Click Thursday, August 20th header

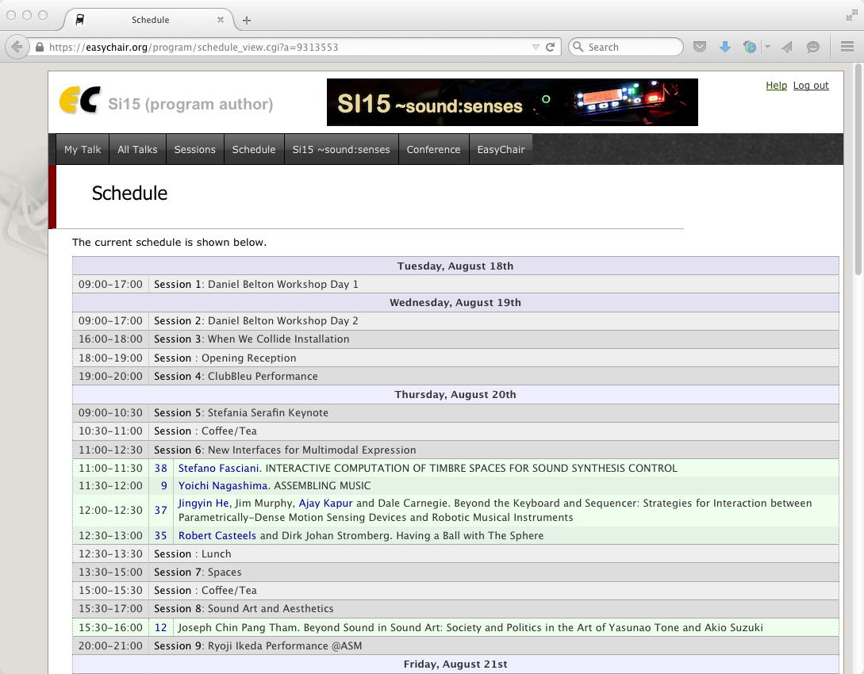tap(455, 394)
